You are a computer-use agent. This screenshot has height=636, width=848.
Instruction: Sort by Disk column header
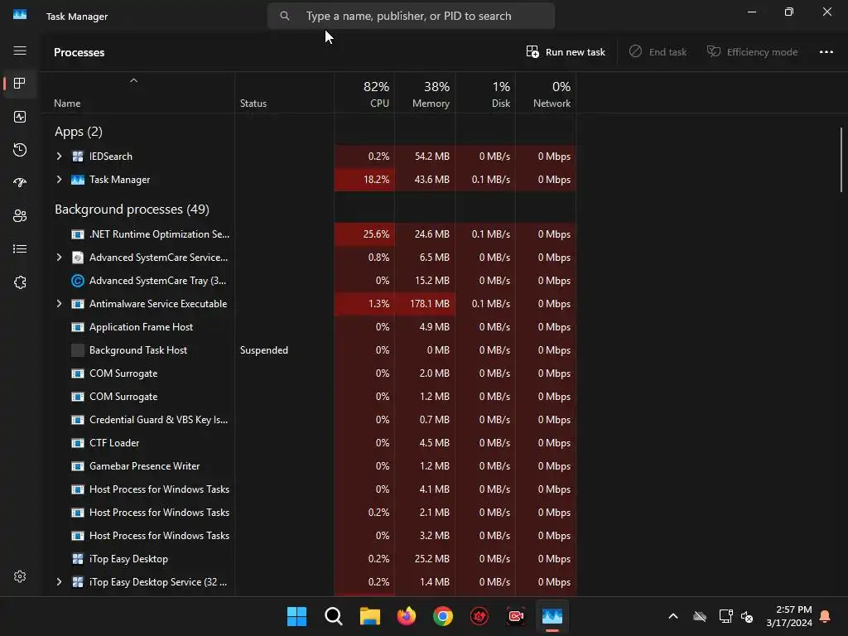pyautogui.click(x=485, y=94)
